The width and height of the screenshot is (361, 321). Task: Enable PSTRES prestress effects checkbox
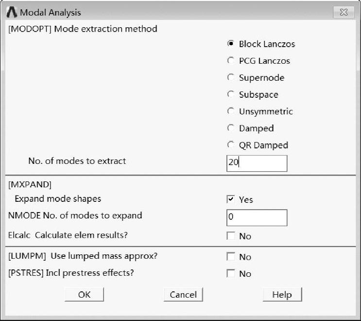(x=231, y=273)
